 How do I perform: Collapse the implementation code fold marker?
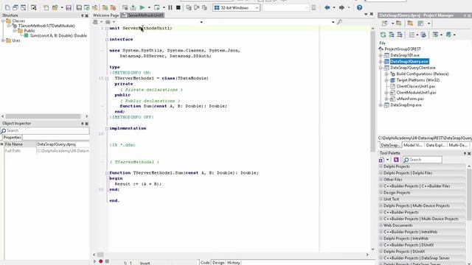[107, 128]
